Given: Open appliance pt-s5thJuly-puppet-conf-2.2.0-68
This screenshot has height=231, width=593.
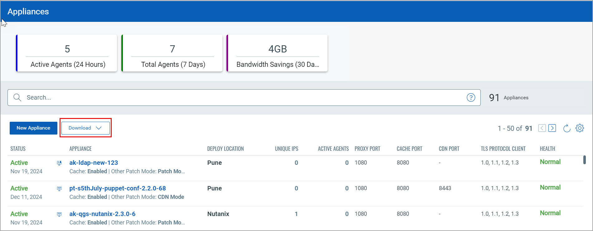Looking at the screenshot, I should (x=118, y=188).
